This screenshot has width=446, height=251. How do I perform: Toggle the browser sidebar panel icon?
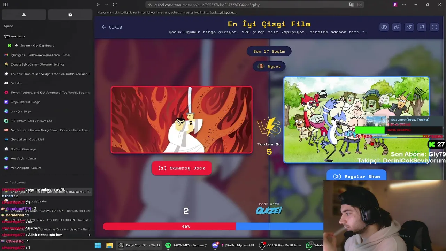pos(6,5)
